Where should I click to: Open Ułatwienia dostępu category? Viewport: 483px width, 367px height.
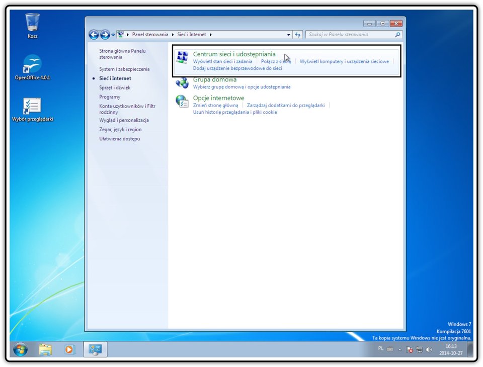[120, 139]
